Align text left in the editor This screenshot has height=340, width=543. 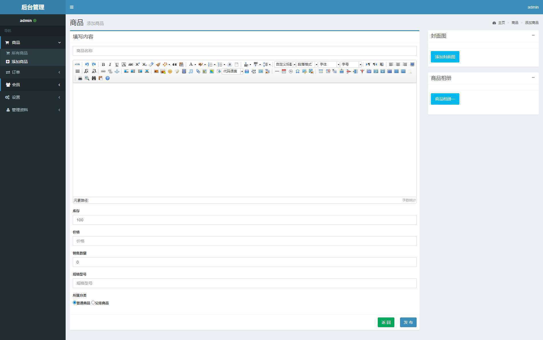tap(391, 64)
